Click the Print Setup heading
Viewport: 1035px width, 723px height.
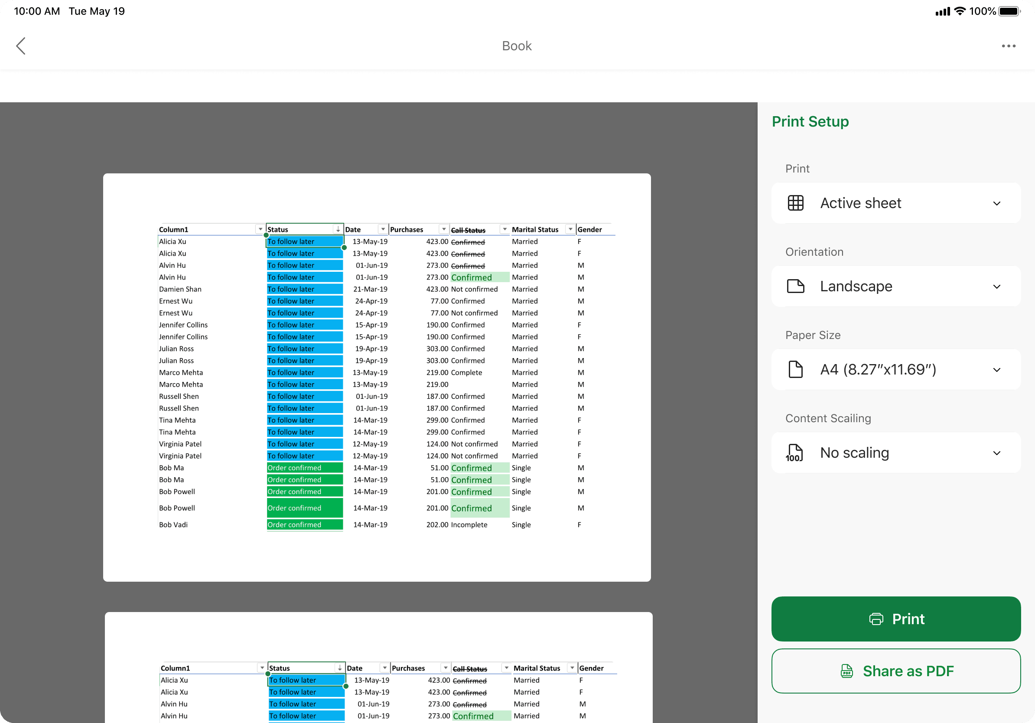point(810,121)
